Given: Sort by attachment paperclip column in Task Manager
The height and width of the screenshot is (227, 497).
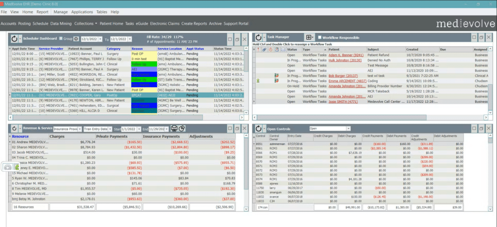Looking at the screenshot, I should [265, 49].
